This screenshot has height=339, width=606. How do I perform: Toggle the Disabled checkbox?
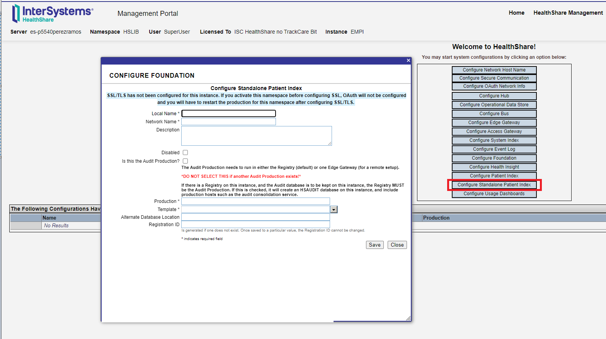pyautogui.click(x=185, y=153)
